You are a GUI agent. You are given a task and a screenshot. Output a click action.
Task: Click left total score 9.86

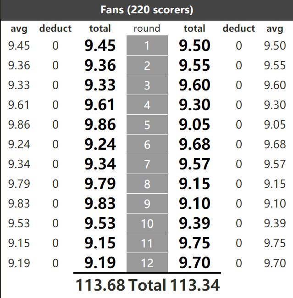click(100, 124)
